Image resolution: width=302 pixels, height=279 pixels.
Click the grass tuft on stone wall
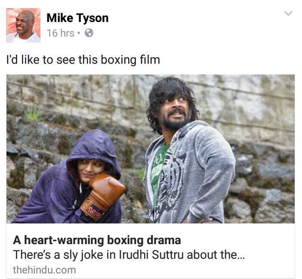pyautogui.click(x=32, y=113)
